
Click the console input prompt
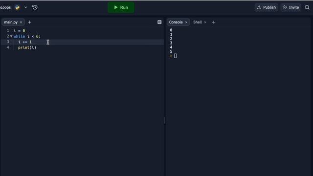pyautogui.click(x=175, y=56)
